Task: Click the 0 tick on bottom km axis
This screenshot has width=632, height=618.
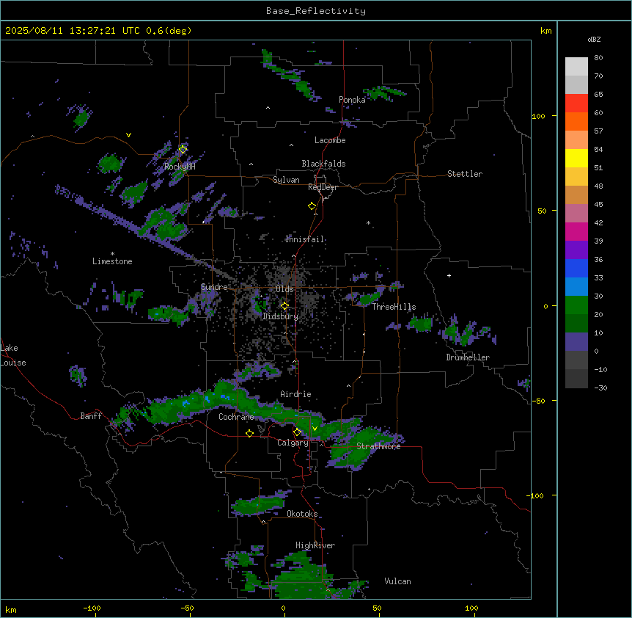Action: point(283,608)
